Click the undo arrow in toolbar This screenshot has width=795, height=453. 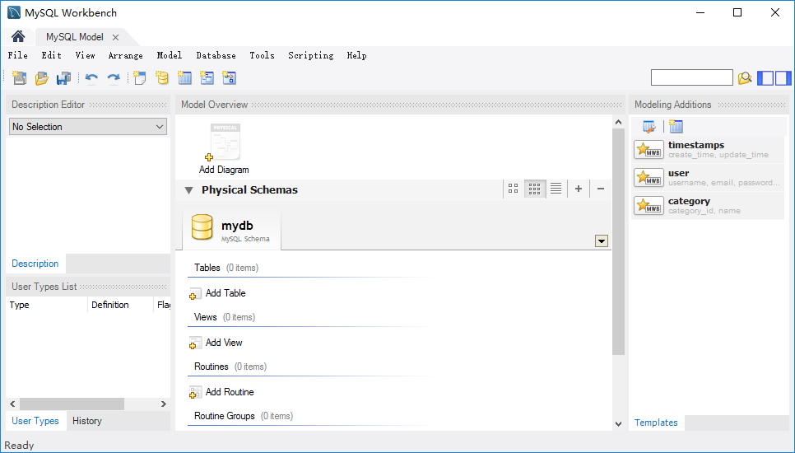91,78
